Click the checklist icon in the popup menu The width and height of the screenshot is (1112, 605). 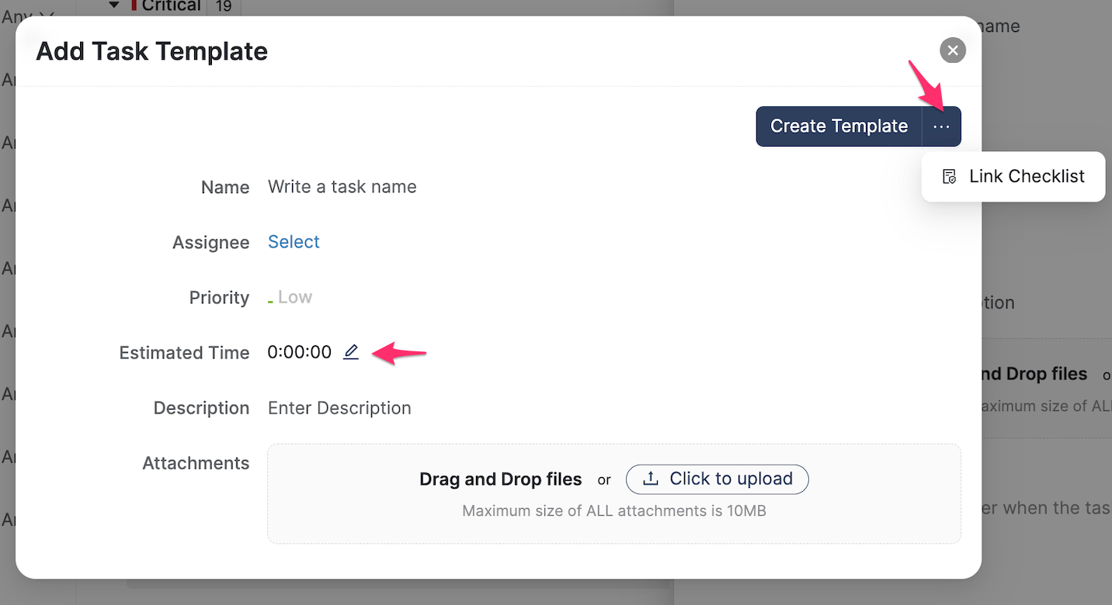click(949, 177)
